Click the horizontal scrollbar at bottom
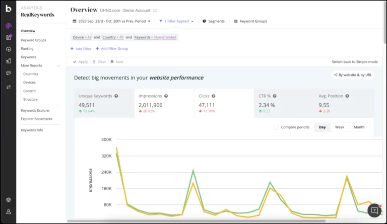 tap(196, 221)
